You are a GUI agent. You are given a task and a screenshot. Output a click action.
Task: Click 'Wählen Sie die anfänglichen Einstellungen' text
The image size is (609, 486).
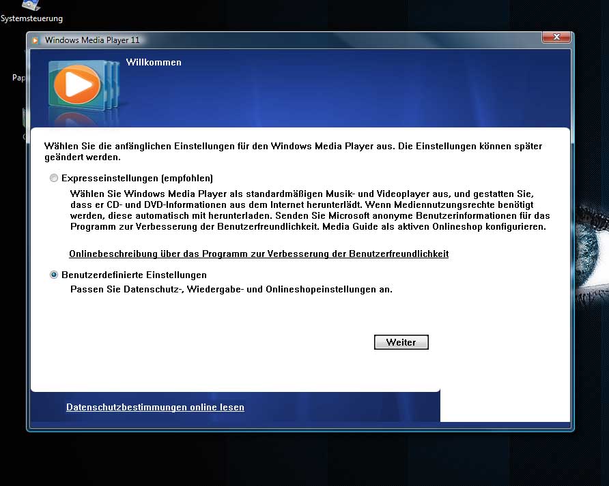(293, 151)
